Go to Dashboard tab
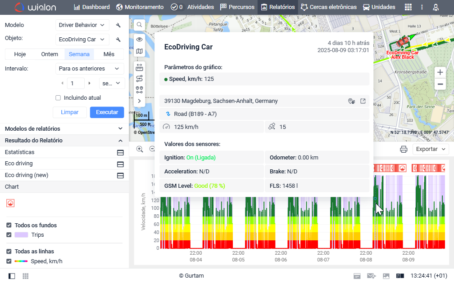The image size is (454, 283). pos(92,7)
